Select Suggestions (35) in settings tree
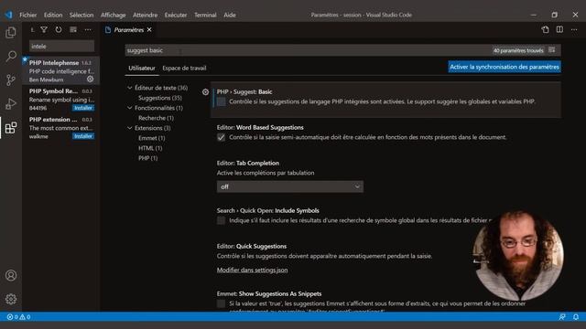Viewport: 586px width, 329px height. [x=160, y=98]
